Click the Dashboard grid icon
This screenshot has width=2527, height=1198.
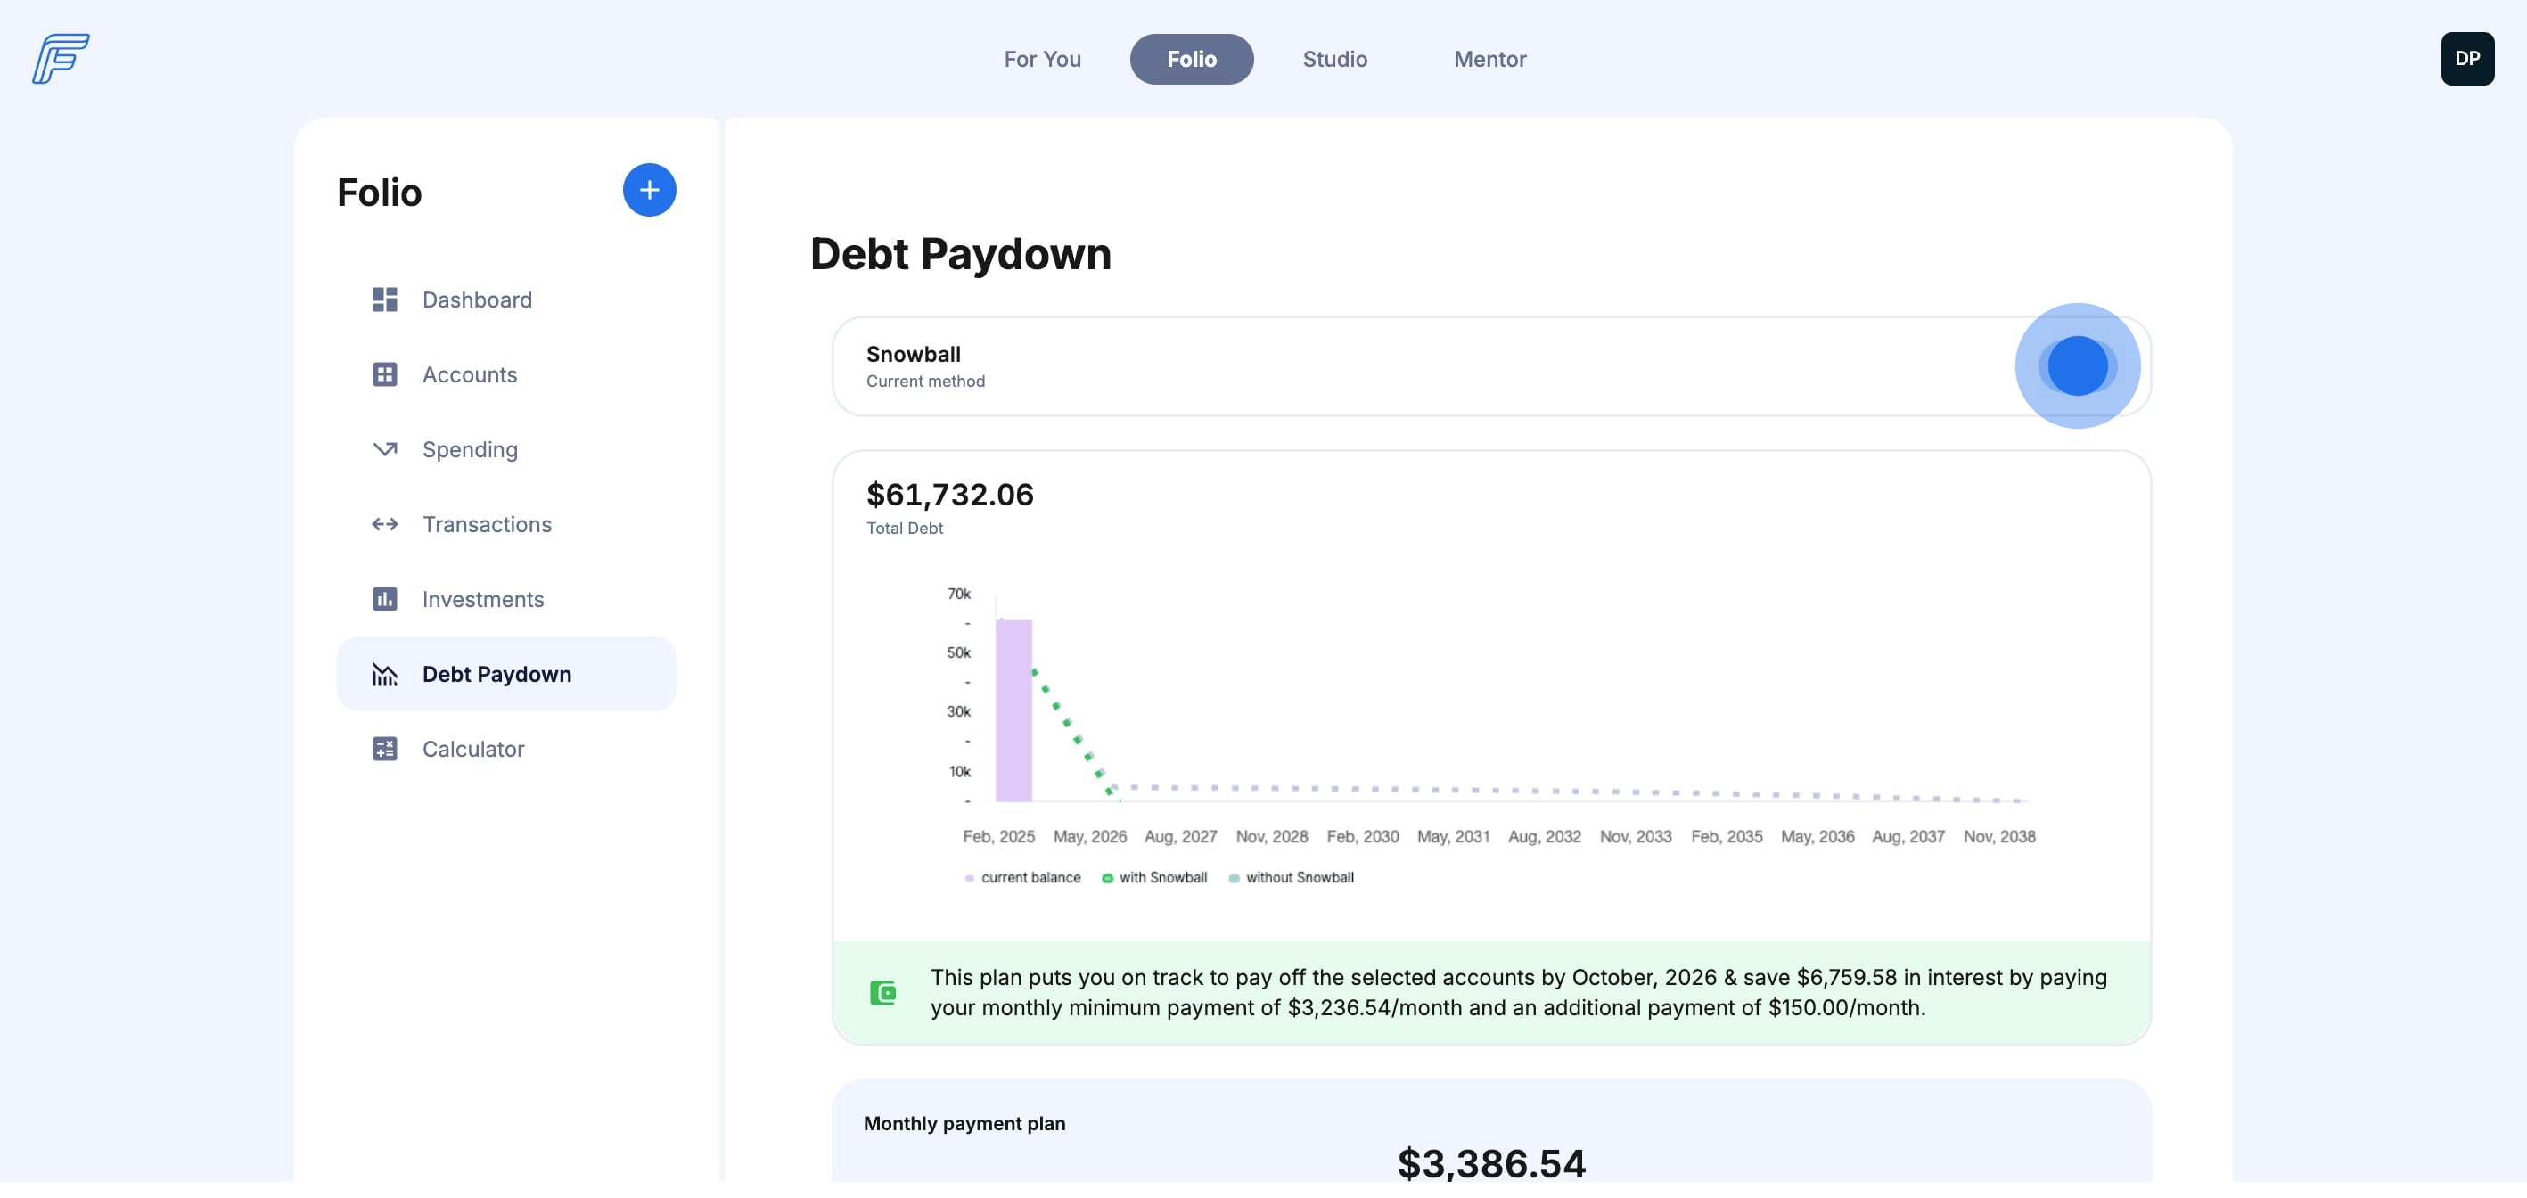(384, 300)
